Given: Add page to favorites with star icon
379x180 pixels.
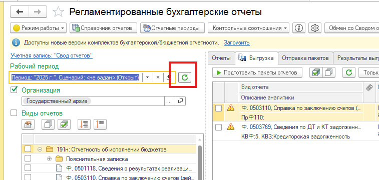Looking at the screenshot, I should 58,12.
